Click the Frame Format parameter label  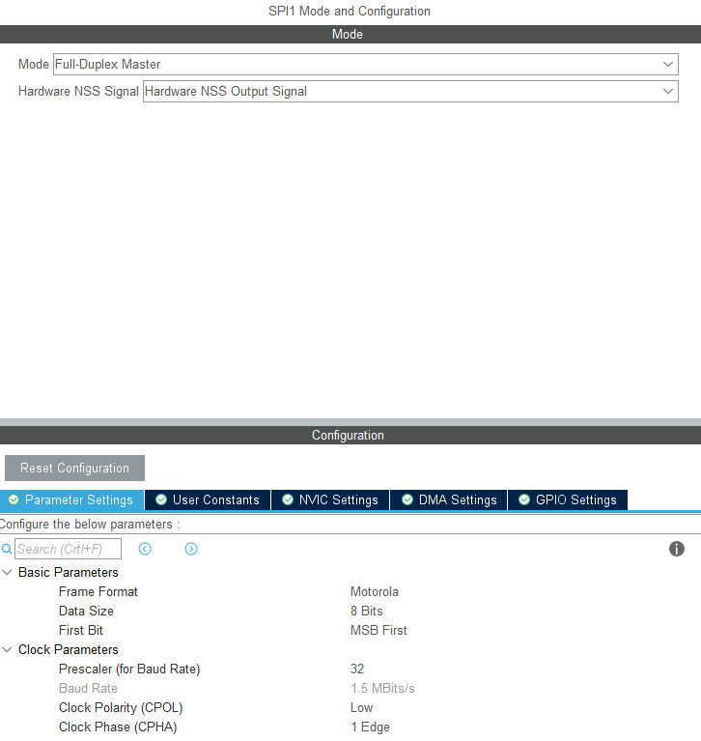tap(98, 591)
